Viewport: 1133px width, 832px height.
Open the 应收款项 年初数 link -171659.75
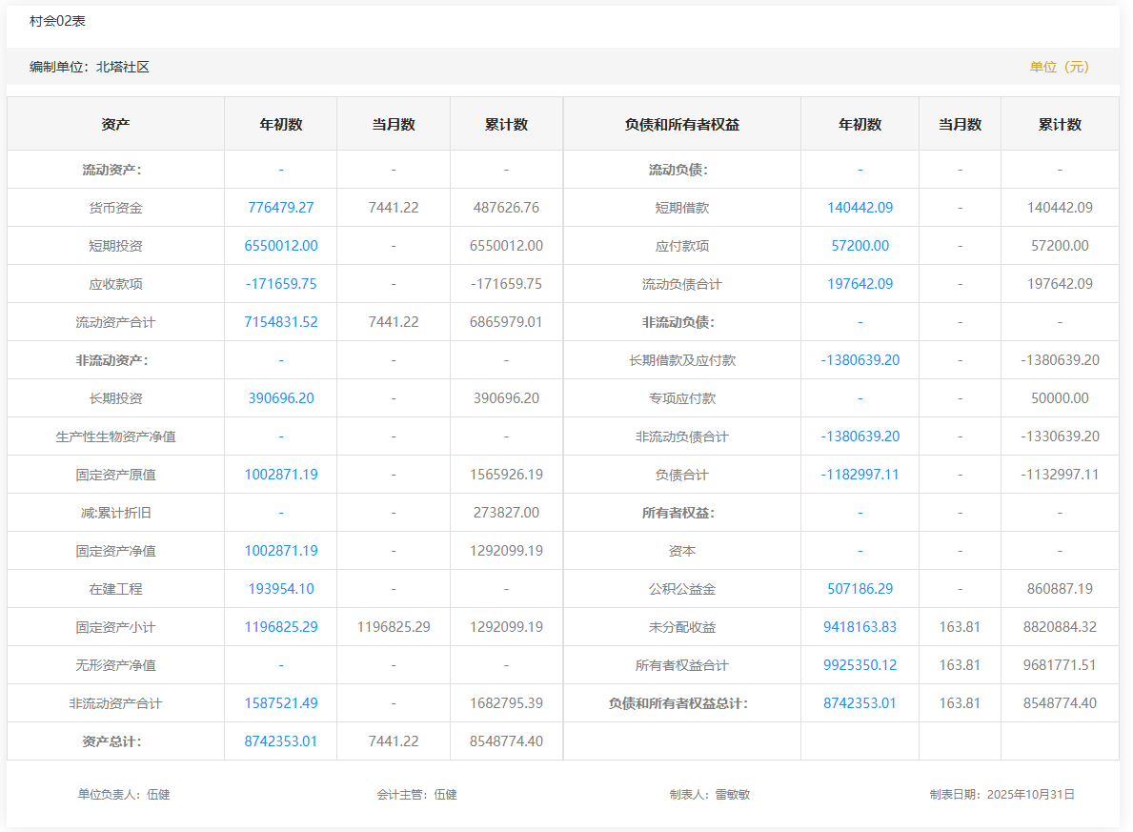(280, 284)
